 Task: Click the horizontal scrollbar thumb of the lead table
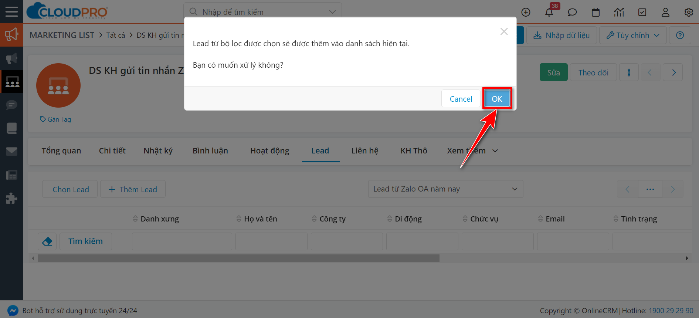coord(238,258)
